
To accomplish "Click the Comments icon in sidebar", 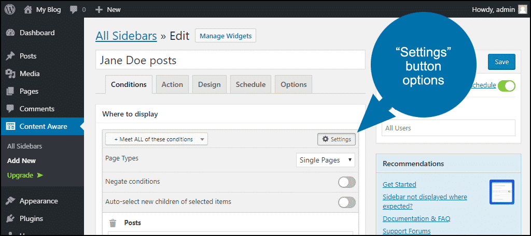I will click(x=10, y=109).
